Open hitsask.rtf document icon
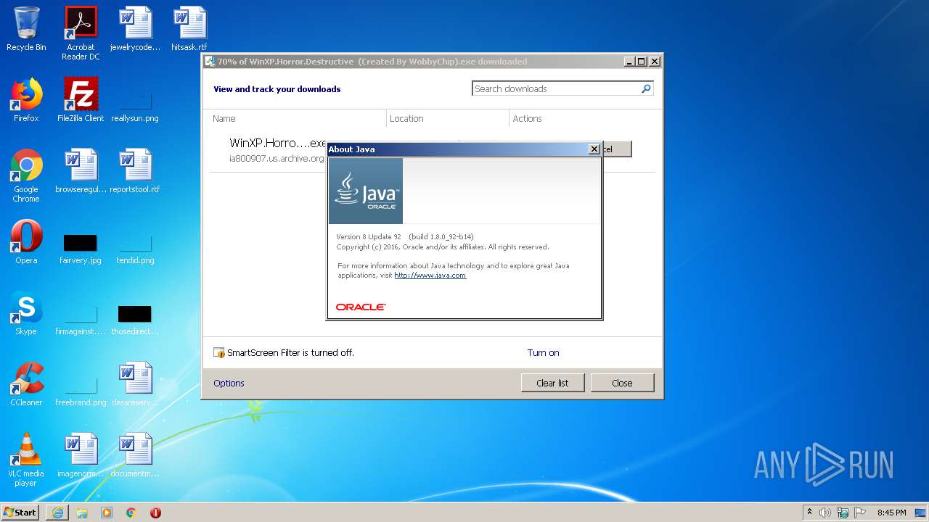Screen dimensions: 929x522 (189, 29)
